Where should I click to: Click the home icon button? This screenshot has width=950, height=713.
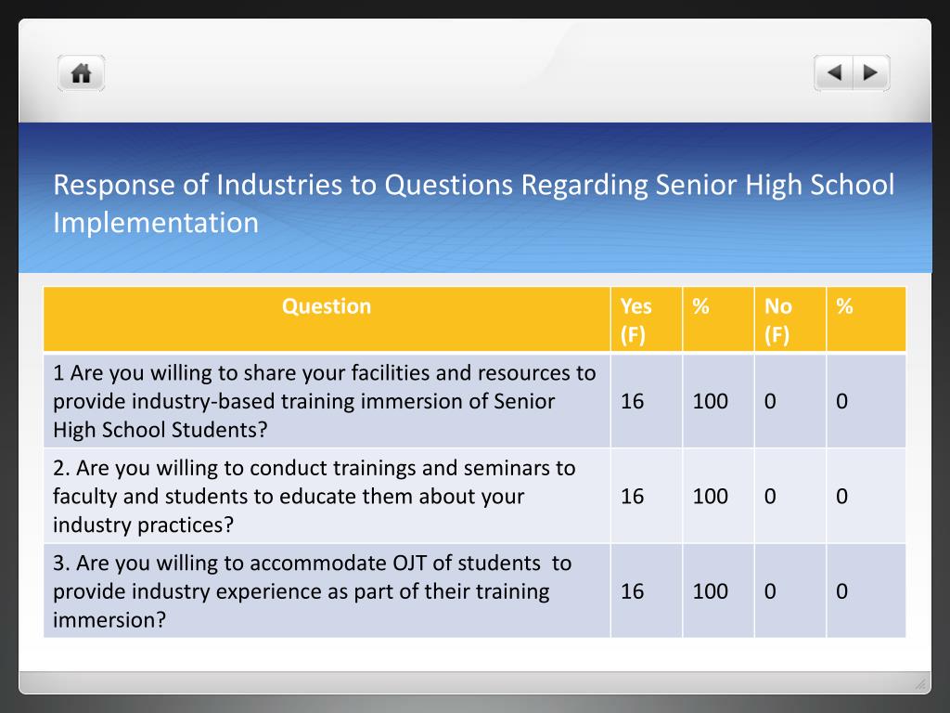tap(82, 73)
